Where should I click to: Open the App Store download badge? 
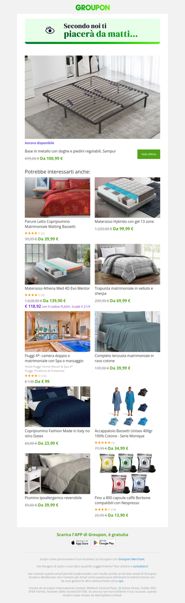80,542
